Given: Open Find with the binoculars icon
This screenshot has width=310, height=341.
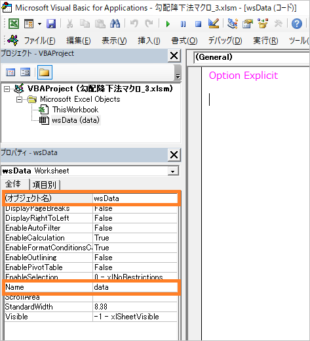Looking at the screenshot, I should point(115,24).
